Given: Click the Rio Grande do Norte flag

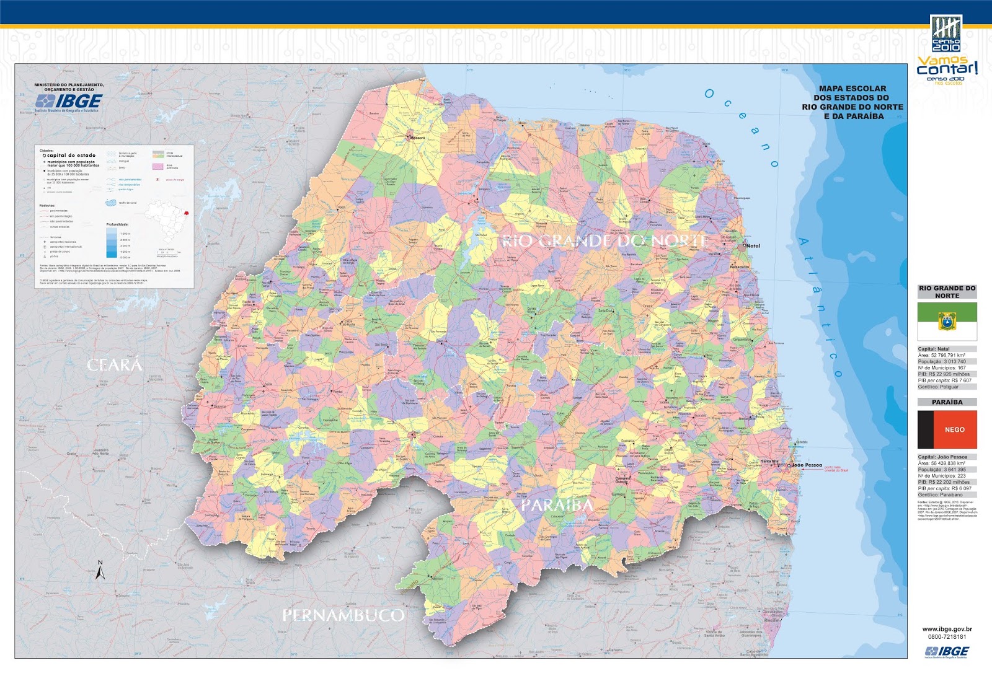Looking at the screenshot, I should click(x=948, y=322).
